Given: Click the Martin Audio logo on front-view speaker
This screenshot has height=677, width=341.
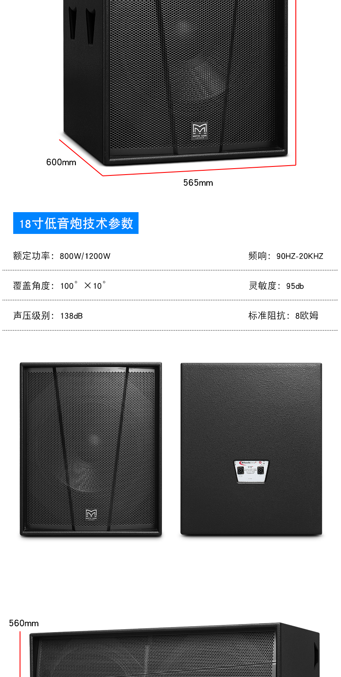Looking at the screenshot, I should (x=91, y=515).
